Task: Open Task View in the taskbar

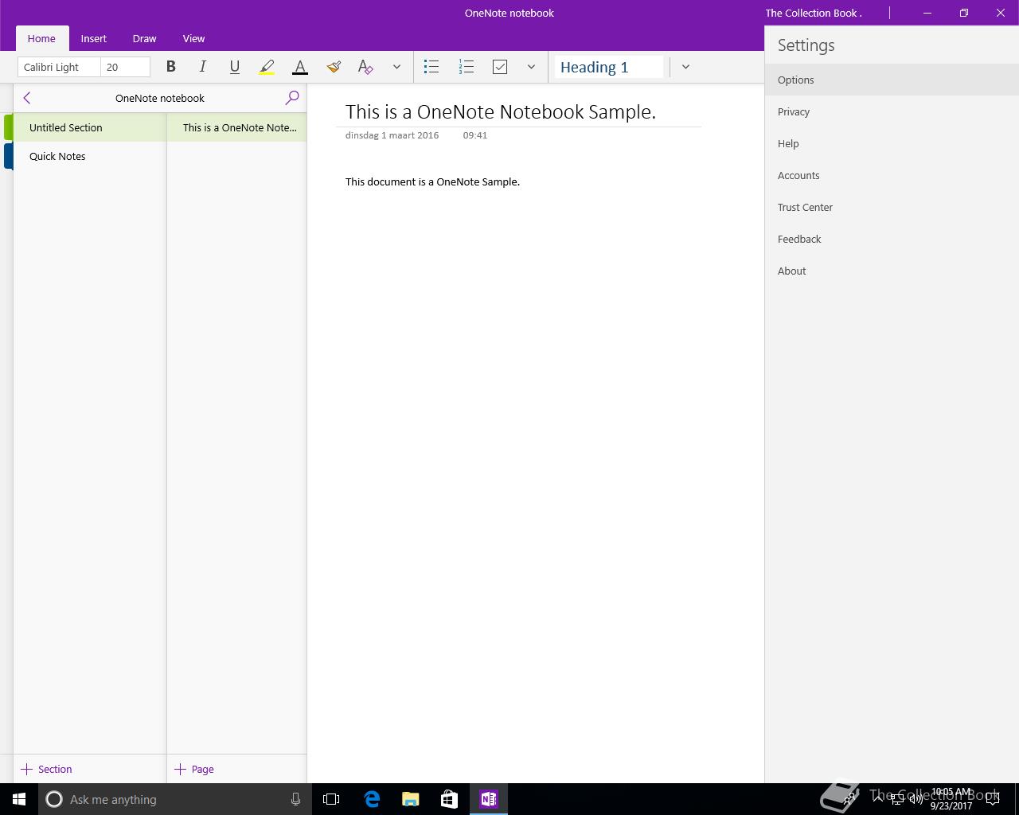Action: [x=331, y=799]
